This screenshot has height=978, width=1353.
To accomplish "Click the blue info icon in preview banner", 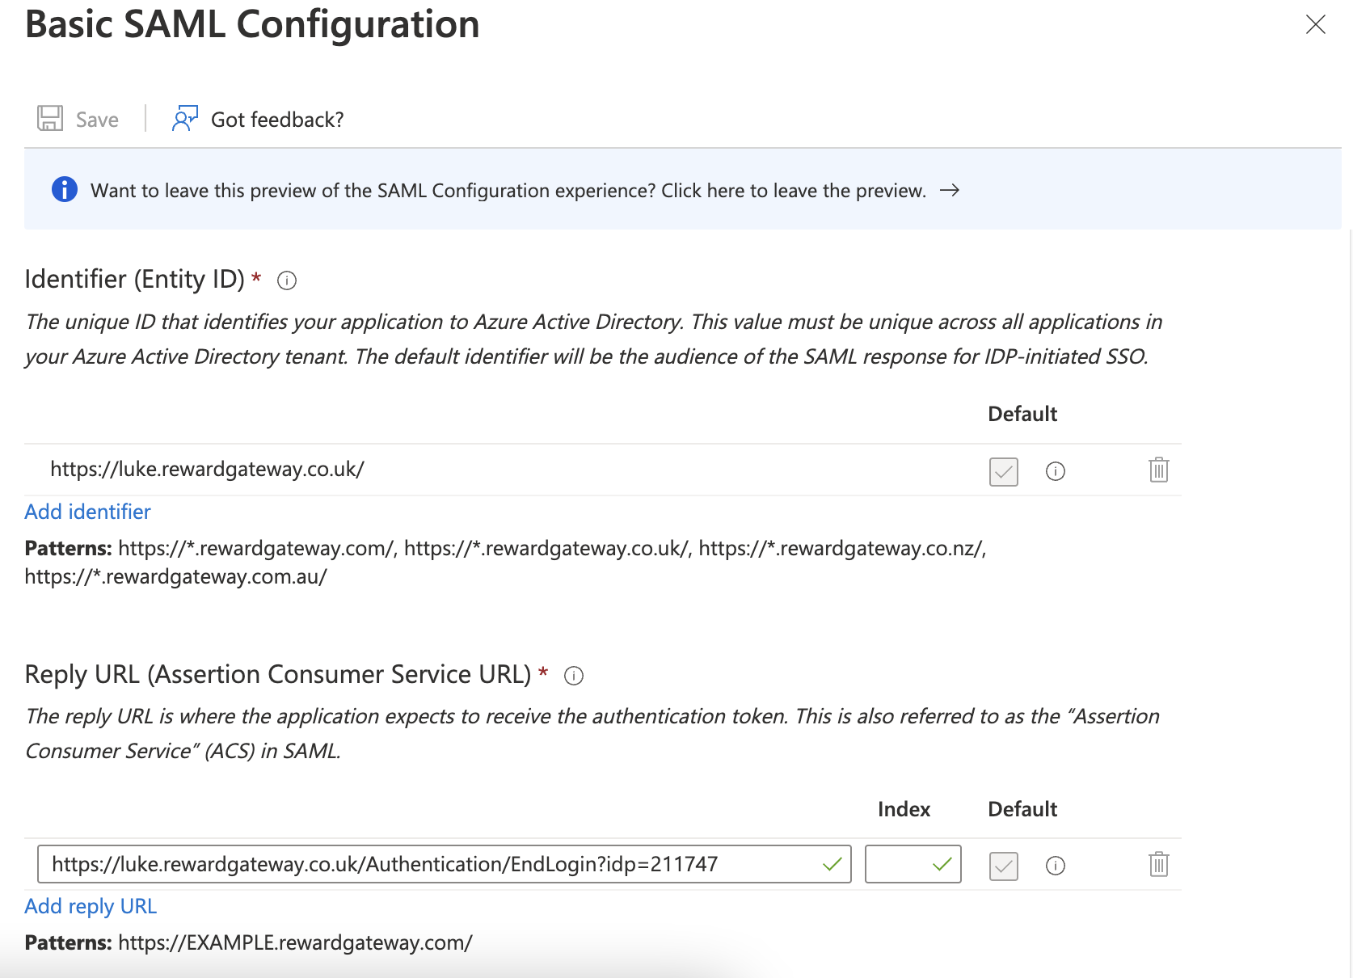I will 65,190.
